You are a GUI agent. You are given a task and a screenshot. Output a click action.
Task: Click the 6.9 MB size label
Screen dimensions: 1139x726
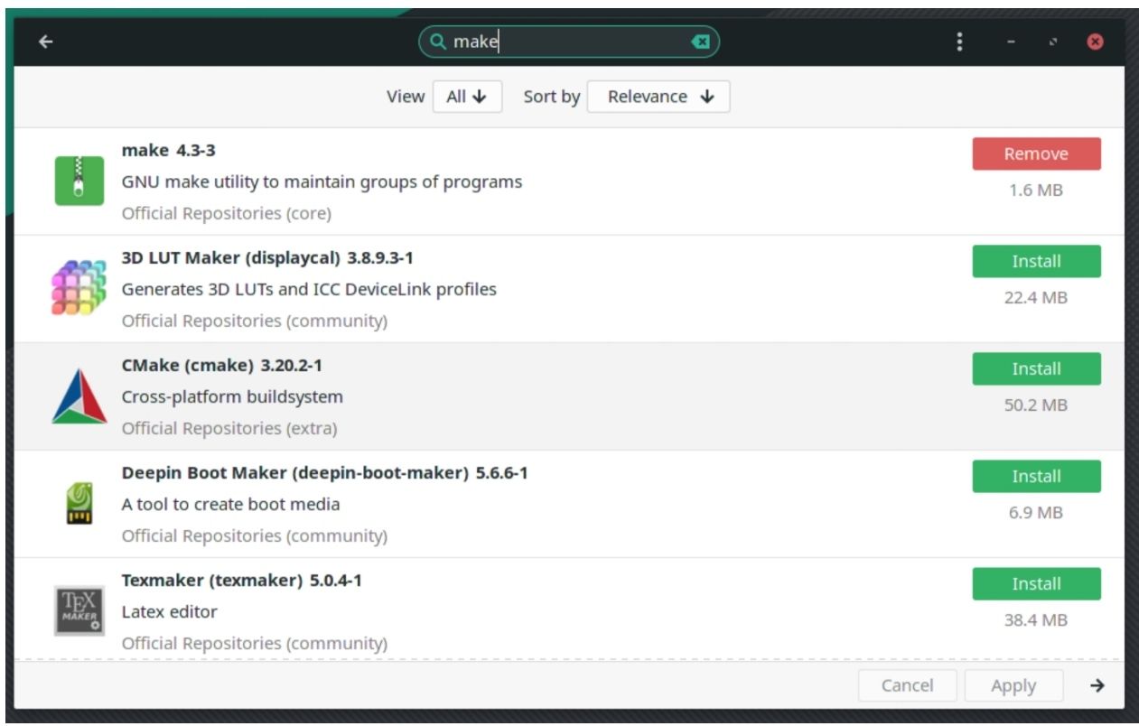point(1036,512)
